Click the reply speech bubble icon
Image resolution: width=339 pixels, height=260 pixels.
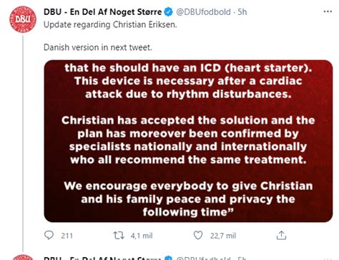point(49,235)
